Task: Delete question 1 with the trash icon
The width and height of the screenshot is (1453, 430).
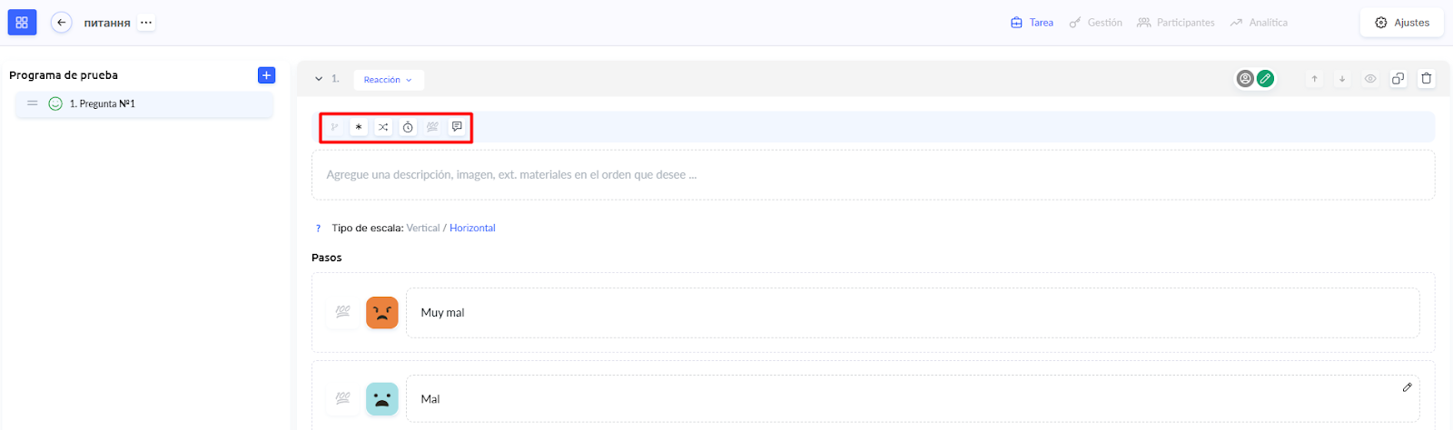Action: pos(1427,79)
